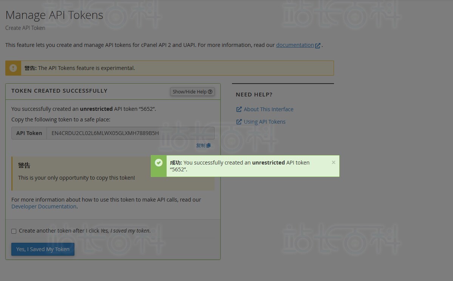Dismiss the success notification with the ×
This screenshot has height=281, width=453.
point(333,163)
